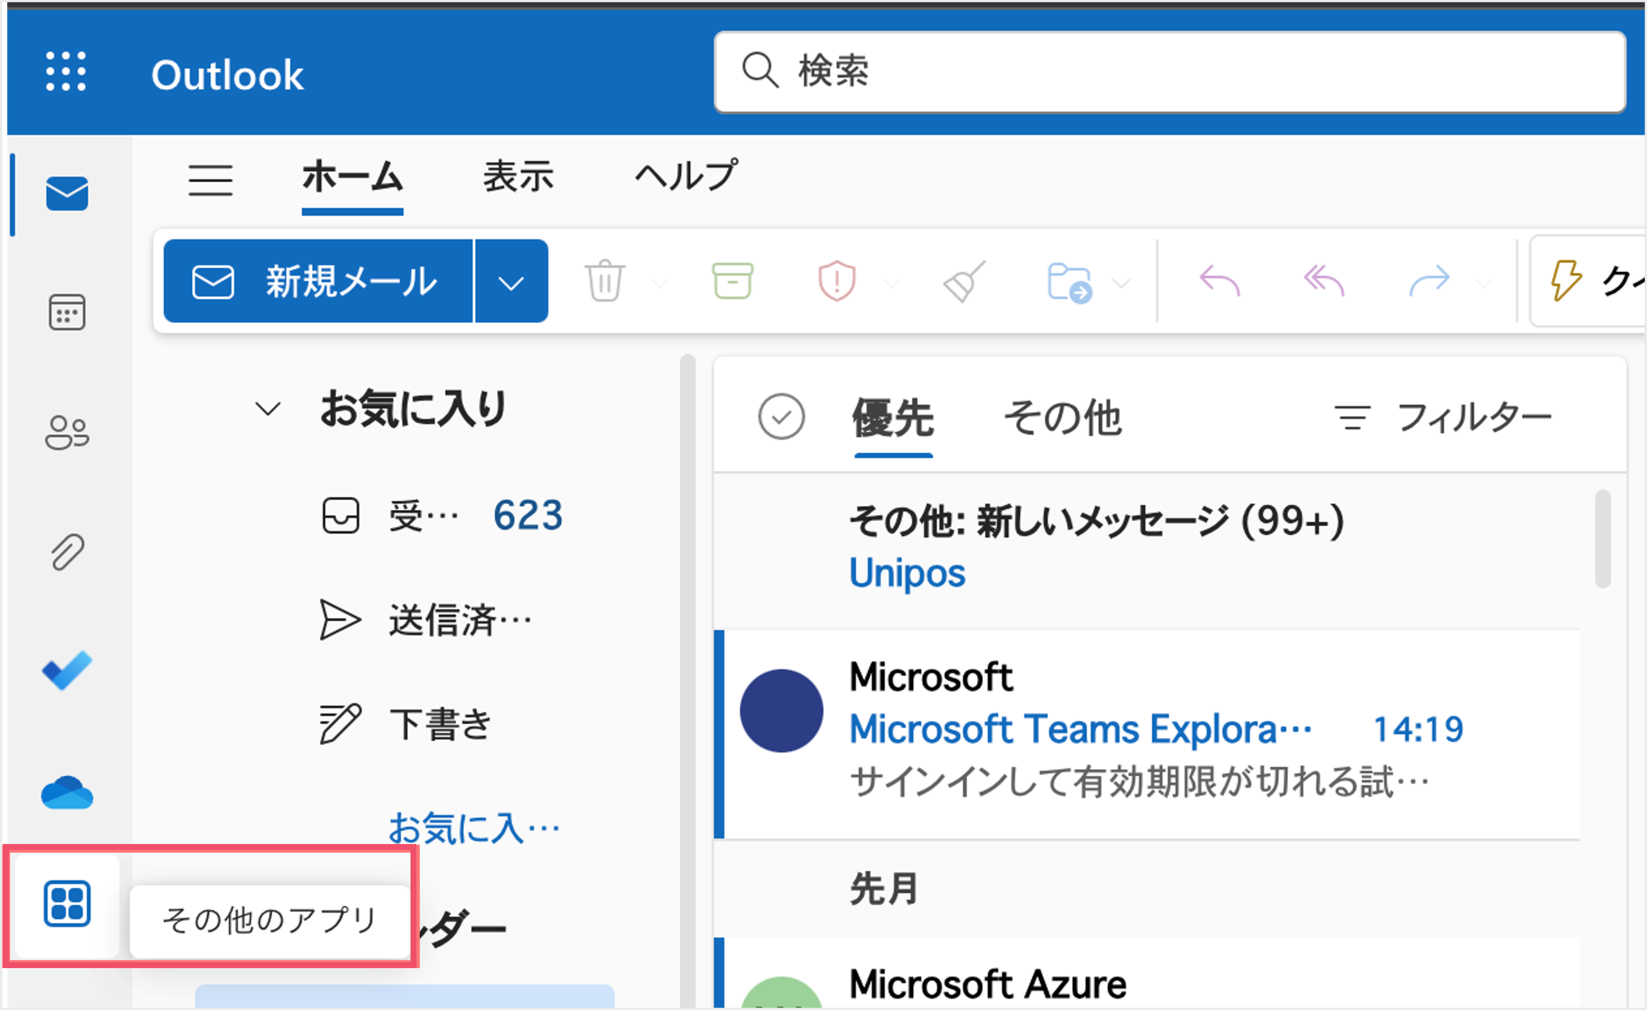Click the folder pane vertical scrollbar

point(687,681)
